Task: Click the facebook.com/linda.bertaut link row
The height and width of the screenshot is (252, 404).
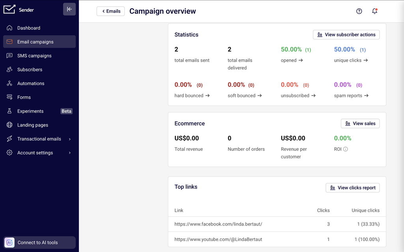Action: tap(277, 224)
